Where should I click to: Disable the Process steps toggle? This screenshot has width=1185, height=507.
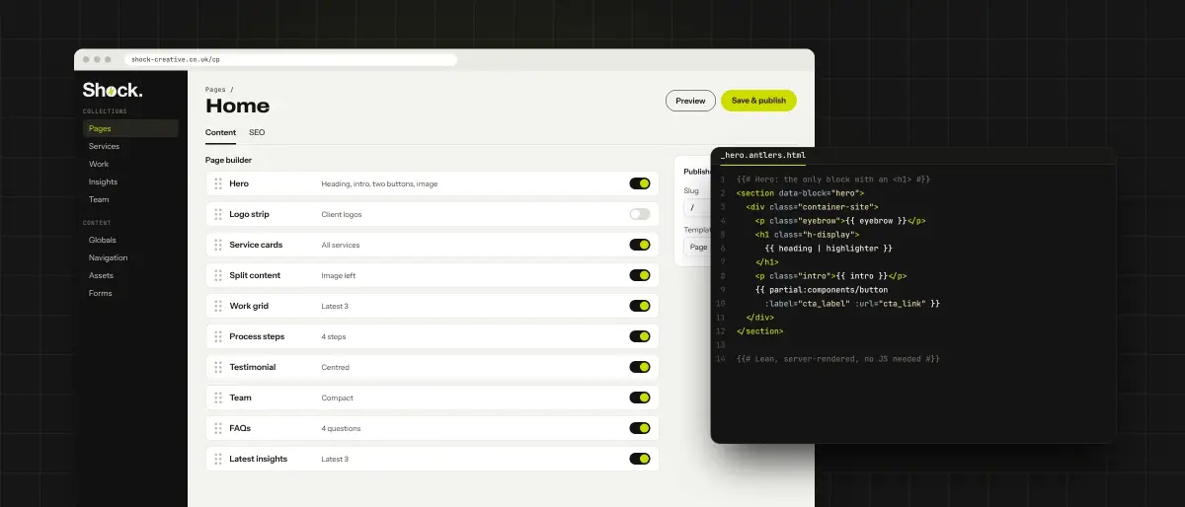pyautogui.click(x=640, y=336)
